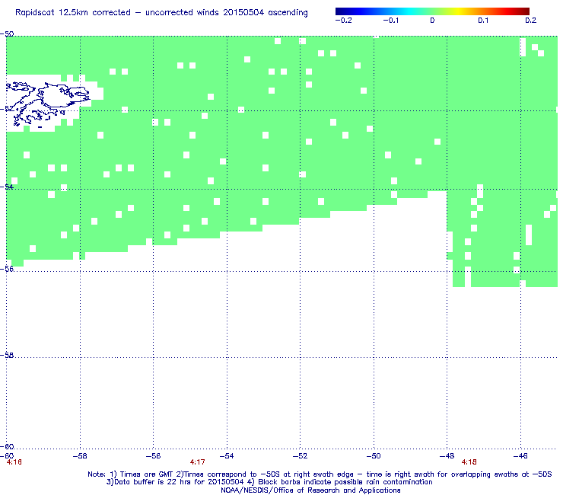The image size is (563, 495).
Task: Click the -58 latitude axis label
Action: click(7, 355)
